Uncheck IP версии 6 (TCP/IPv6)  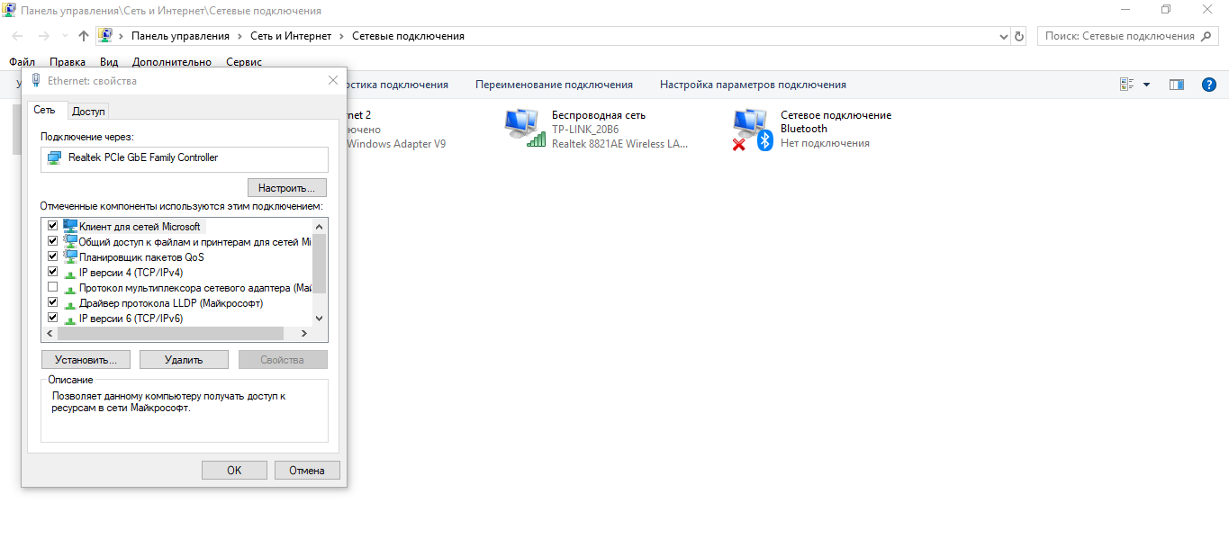coord(52,318)
